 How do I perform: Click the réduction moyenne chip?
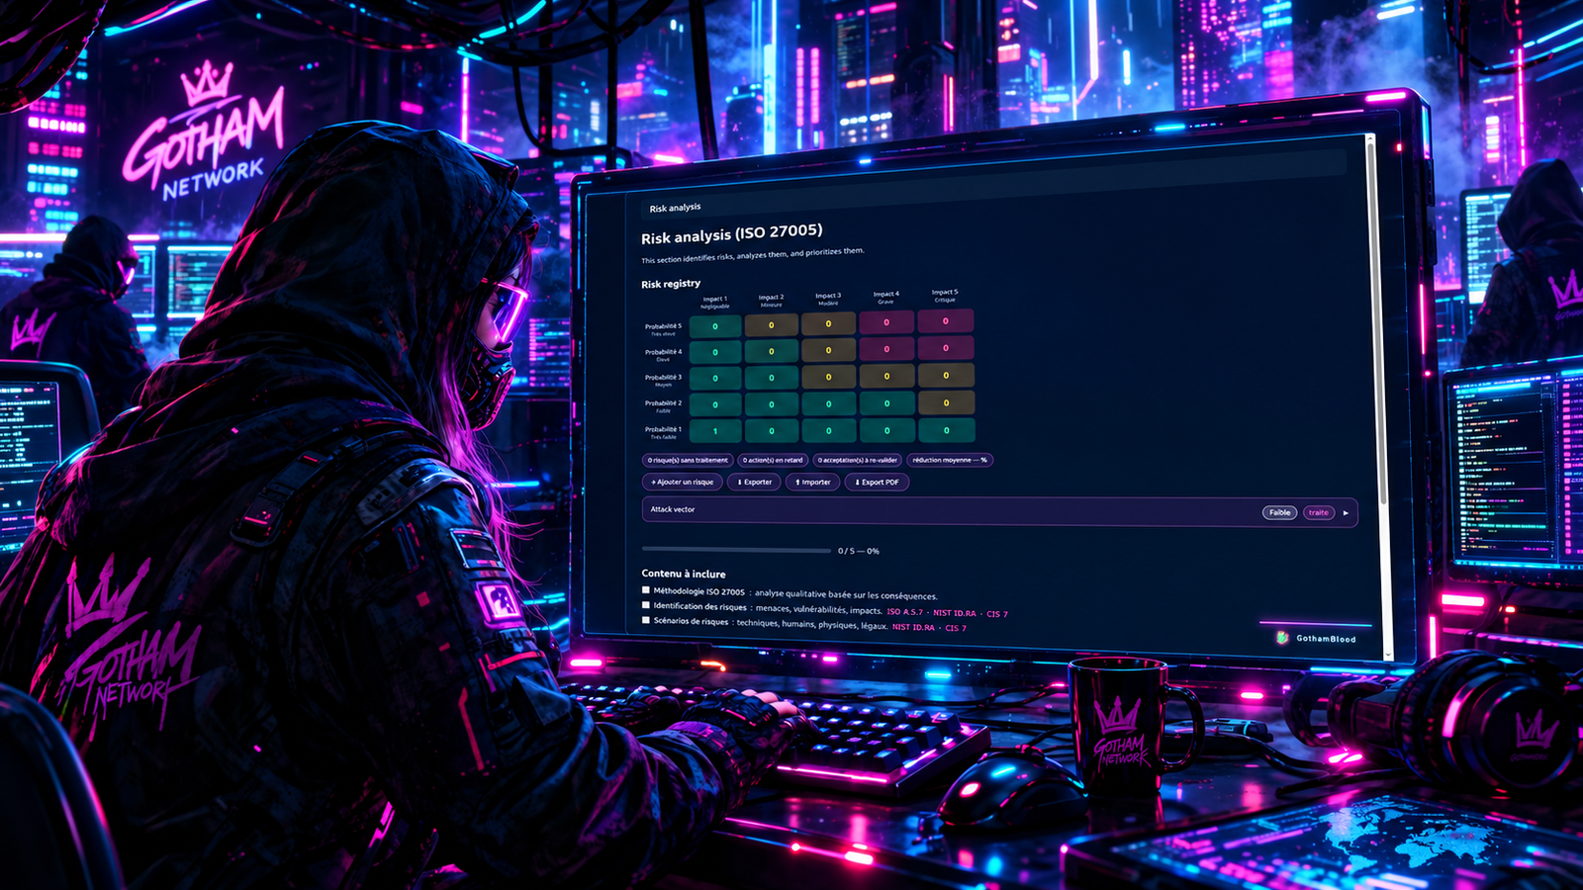point(950,459)
